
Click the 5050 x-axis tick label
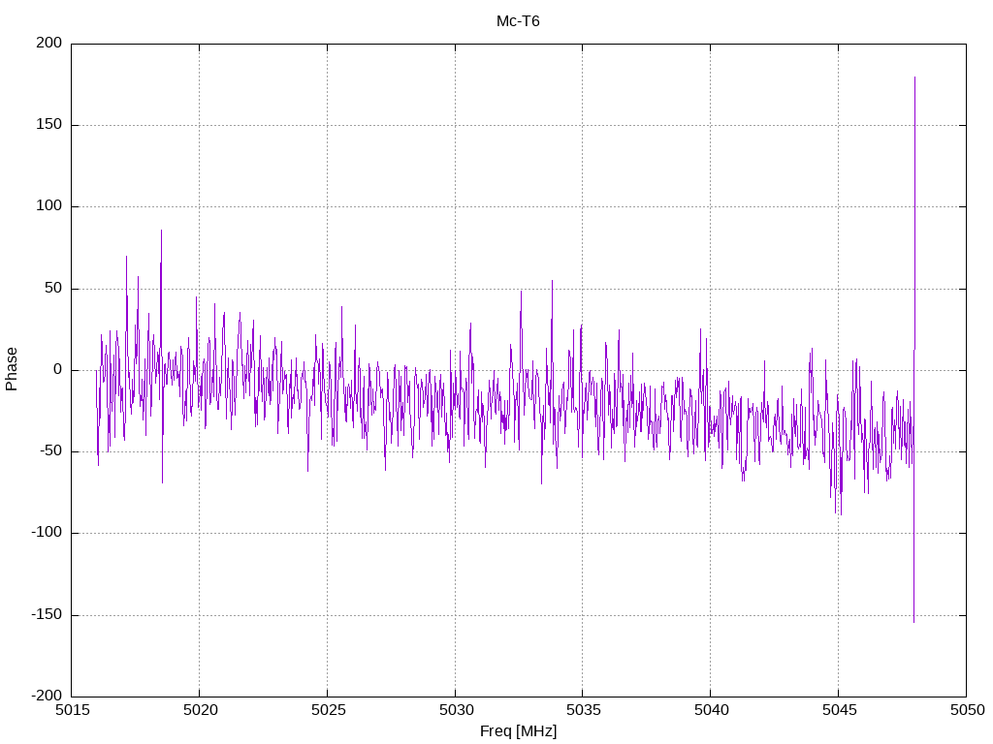[x=965, y=710]
